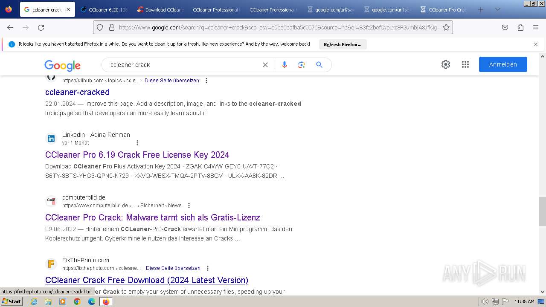Screen dimensions: 546x307
Task: Click the page vertical scrollbar thumb
Action: (543, 211)
